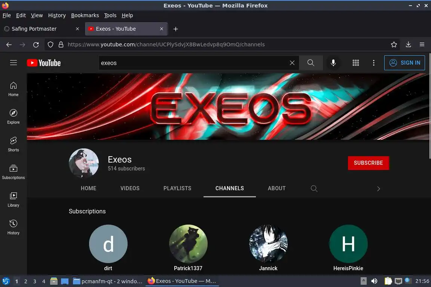This screenshot has width=431, height=287.
Task: Open History in the sidebar
Action: [13, 228]
